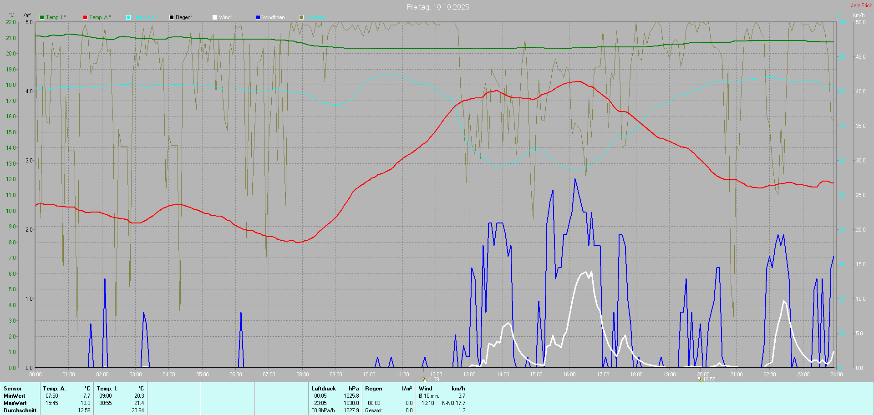This screenshot has width=874, height=415.
Task: Select the 'Wind*' legend label
Action: 225,17
